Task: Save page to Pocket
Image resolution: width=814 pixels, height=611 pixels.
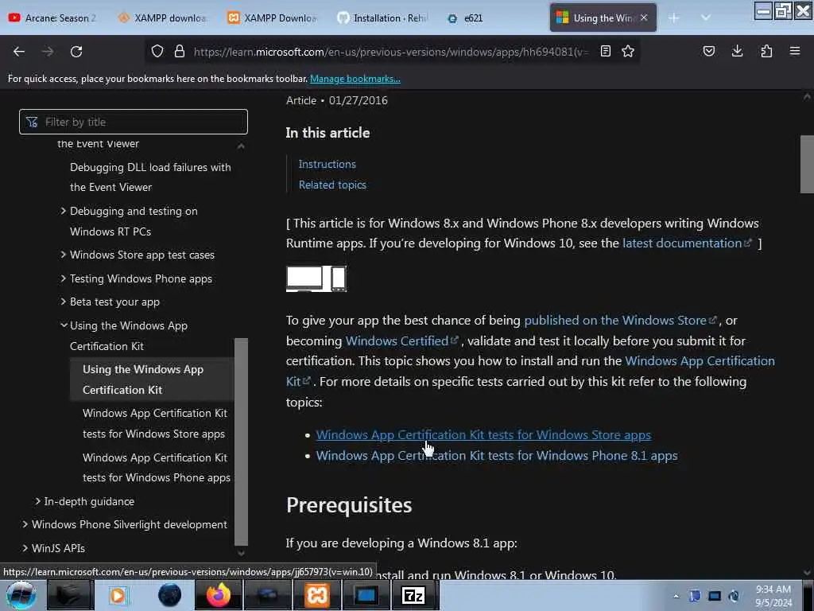Action: [x=708, y=51]
